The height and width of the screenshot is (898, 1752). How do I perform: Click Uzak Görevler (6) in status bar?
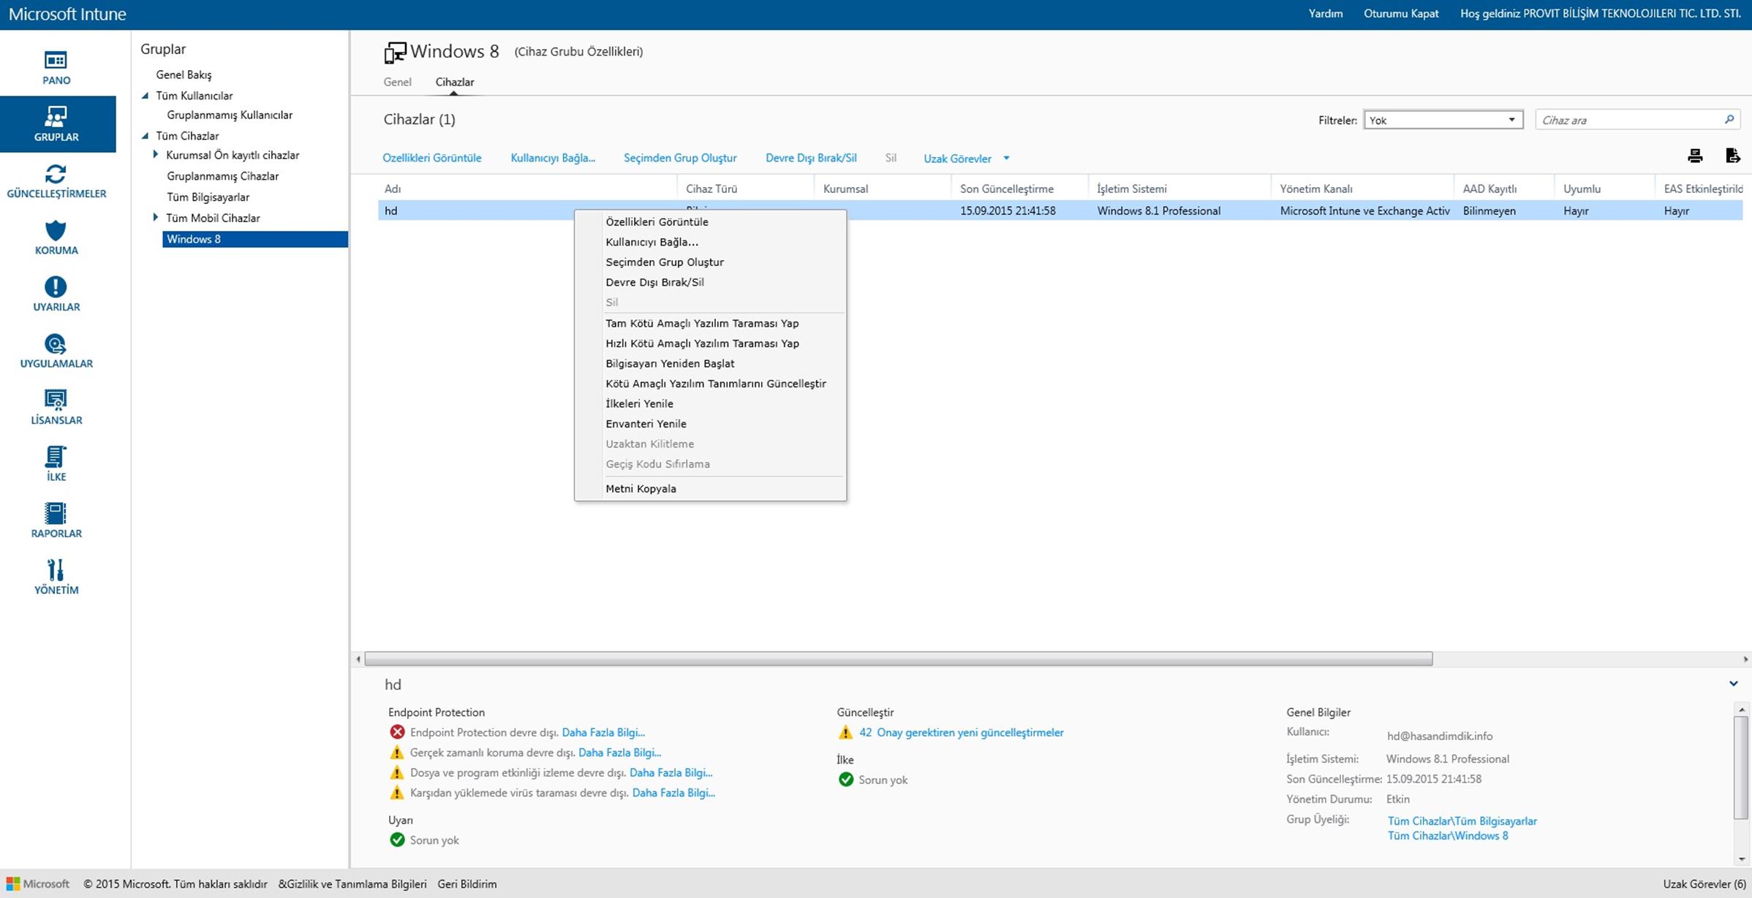point(1704,884)
